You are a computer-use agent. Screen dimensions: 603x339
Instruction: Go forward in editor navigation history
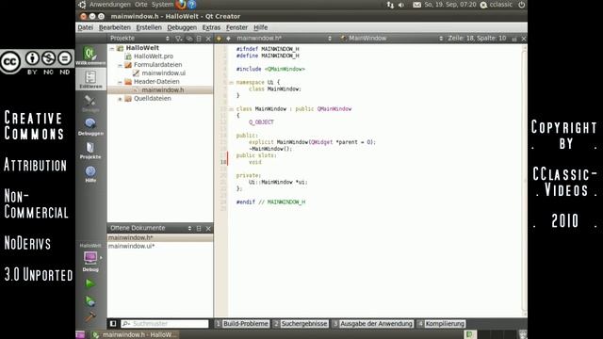click(x=228, y=39)
